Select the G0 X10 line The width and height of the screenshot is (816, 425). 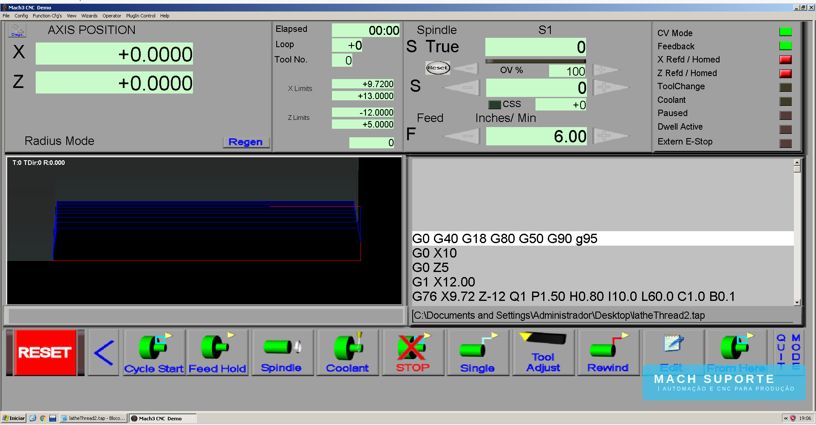click(603, 253)
